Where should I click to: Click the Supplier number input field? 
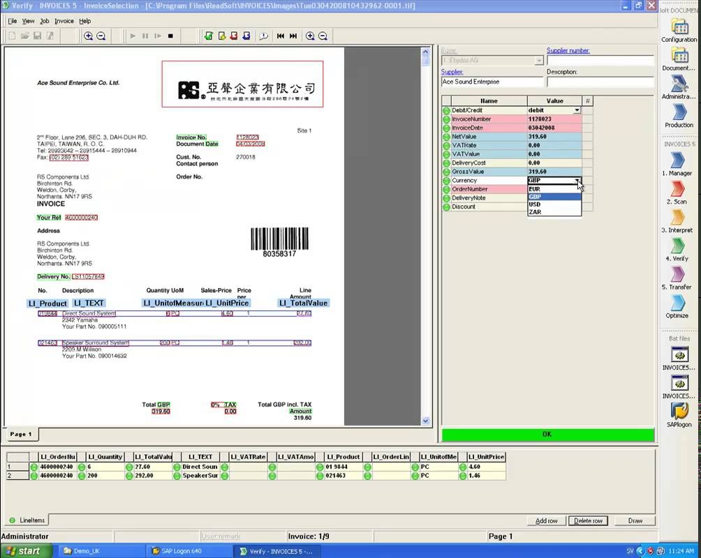point(600,60)
